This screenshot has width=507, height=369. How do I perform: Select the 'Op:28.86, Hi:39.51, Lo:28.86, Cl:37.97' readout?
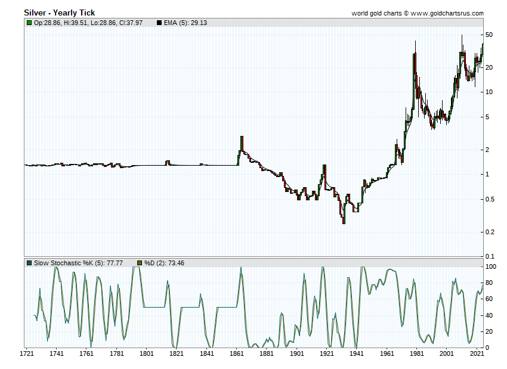pos(88,23)
